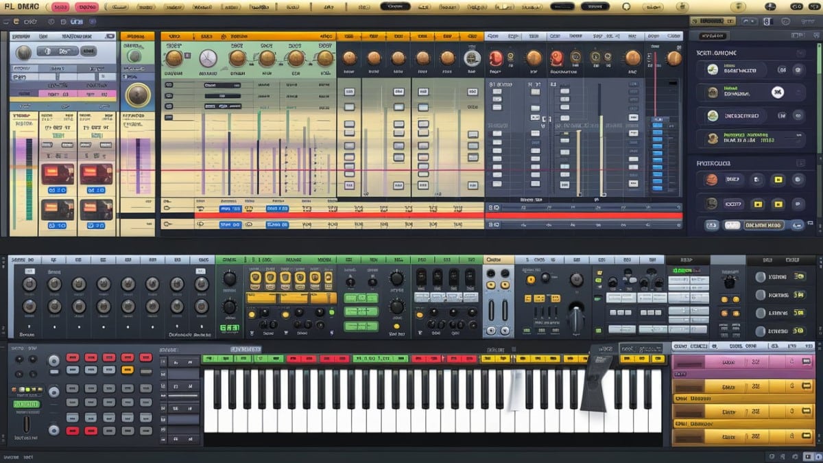Select the green leaf icon in the right list
The image size is (823, 463).
click(713, 69)
